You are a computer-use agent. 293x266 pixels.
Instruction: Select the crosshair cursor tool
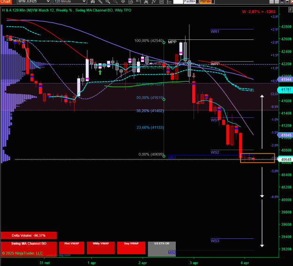point(123,2)
